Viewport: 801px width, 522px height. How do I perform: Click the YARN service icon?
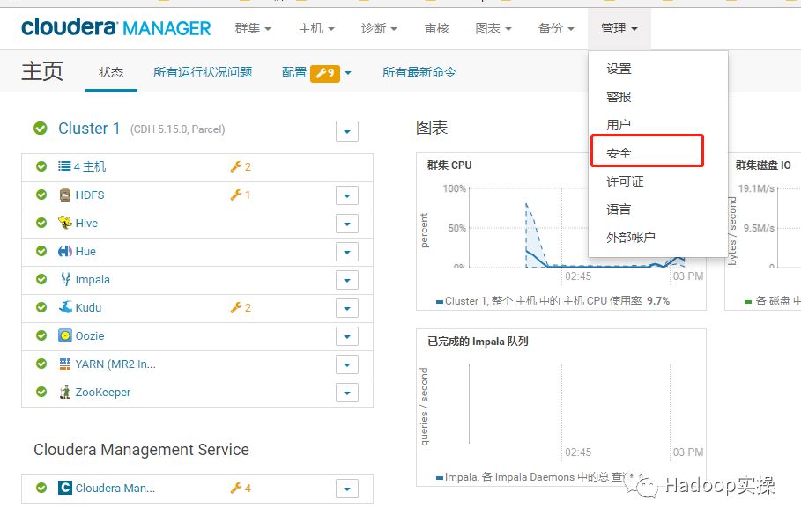click(65, 364)
